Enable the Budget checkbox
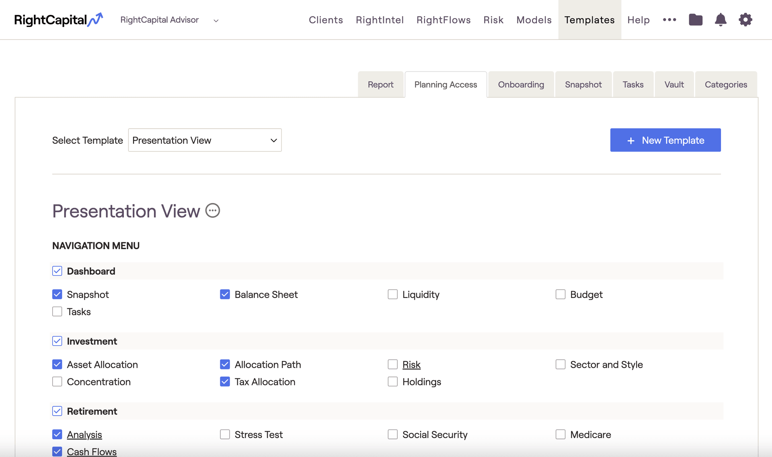Screen dimensions: 772x457 point(561,295)
